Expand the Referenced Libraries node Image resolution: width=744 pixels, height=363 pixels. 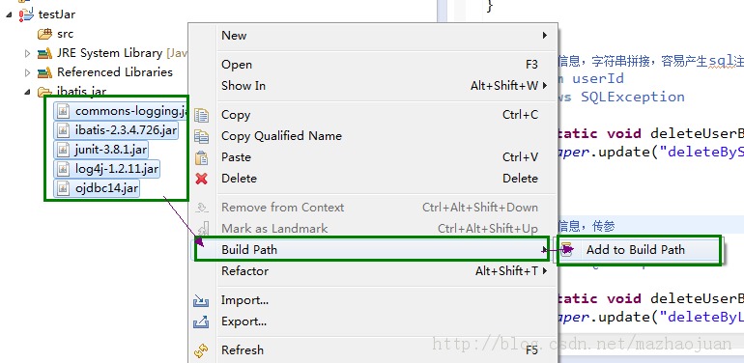pyautogui.click(x=27, y=73)
